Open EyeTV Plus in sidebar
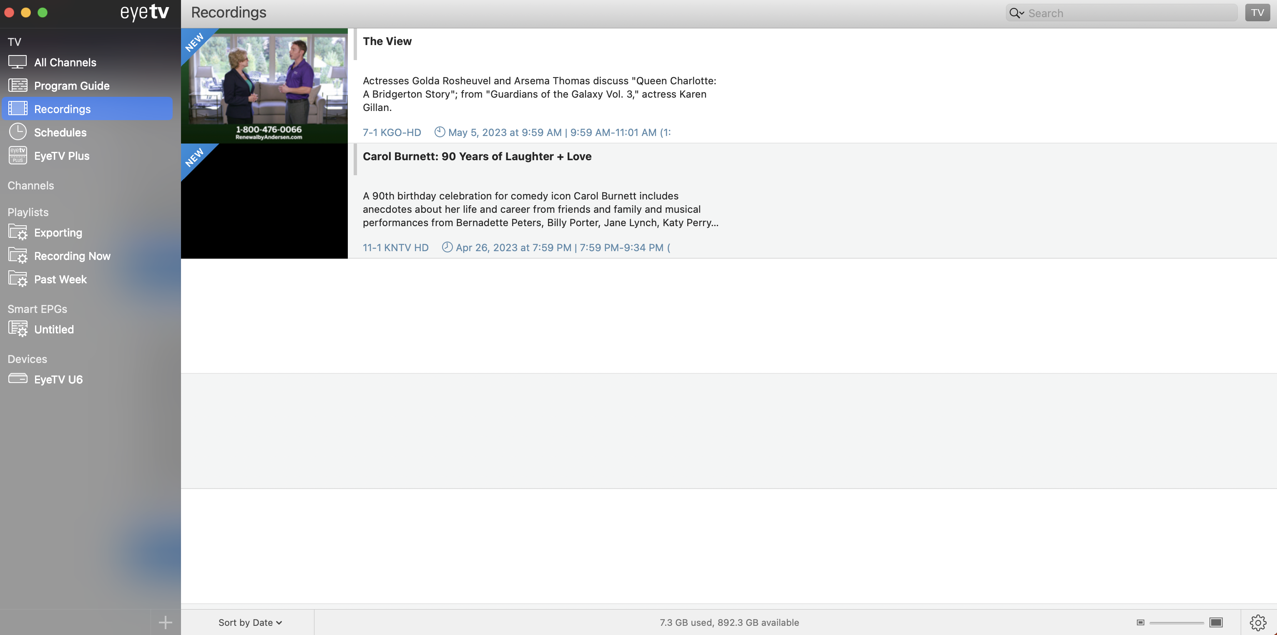The image size is (1277, 635). tap(61, 156)
